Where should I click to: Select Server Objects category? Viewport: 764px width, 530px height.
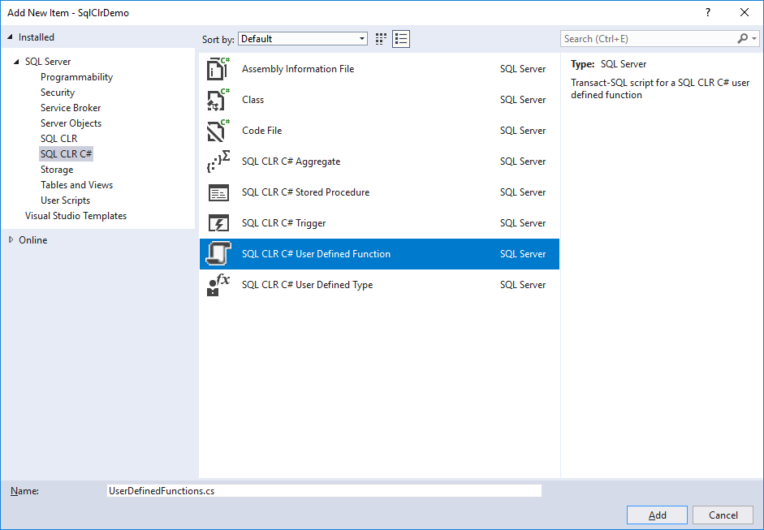71,123
